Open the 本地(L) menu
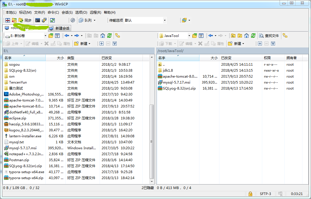 [x=11, y=13]
